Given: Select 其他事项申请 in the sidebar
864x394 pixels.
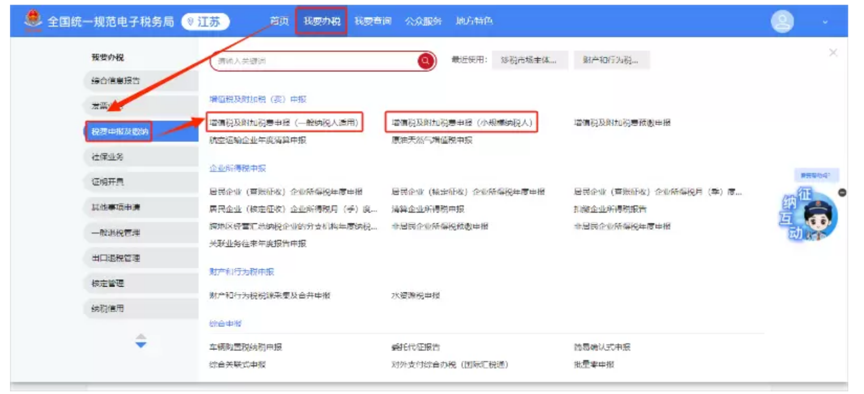Looking at the screenshot, I should point(141,207).
